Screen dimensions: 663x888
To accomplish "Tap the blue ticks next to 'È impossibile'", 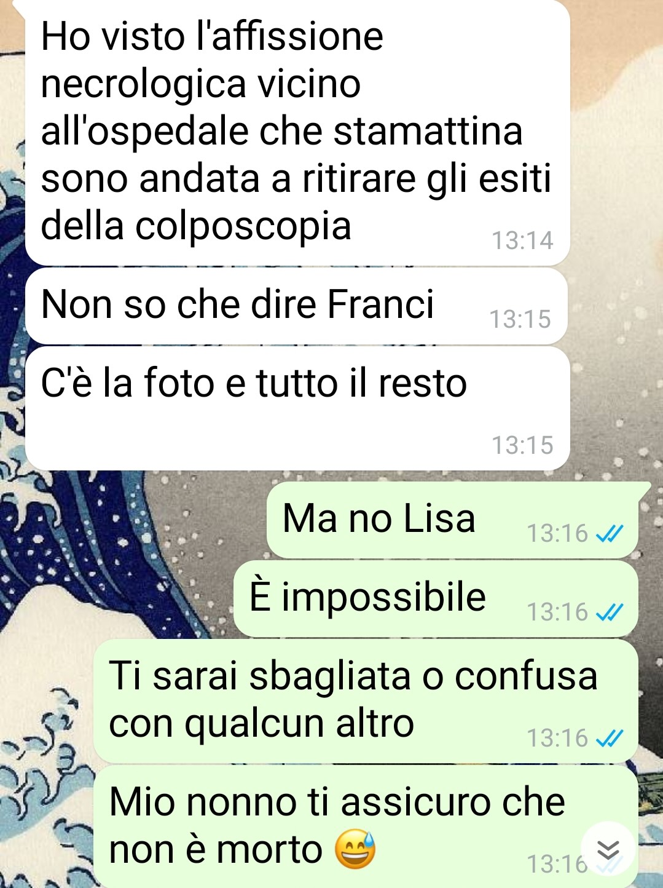I will (x=610, y=612).
